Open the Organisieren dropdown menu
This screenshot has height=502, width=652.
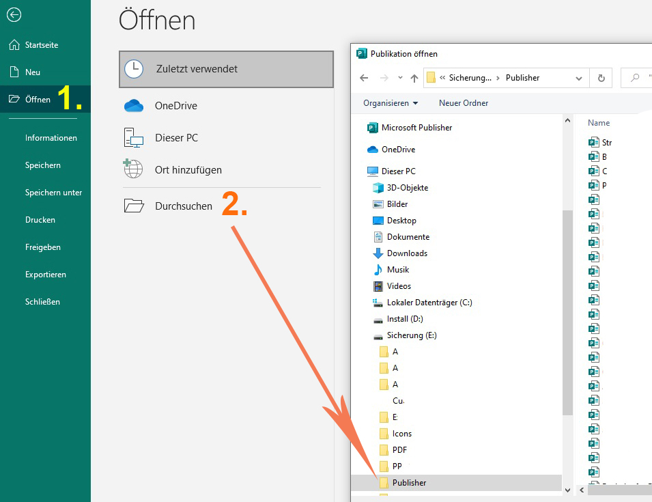pos(391,103)
